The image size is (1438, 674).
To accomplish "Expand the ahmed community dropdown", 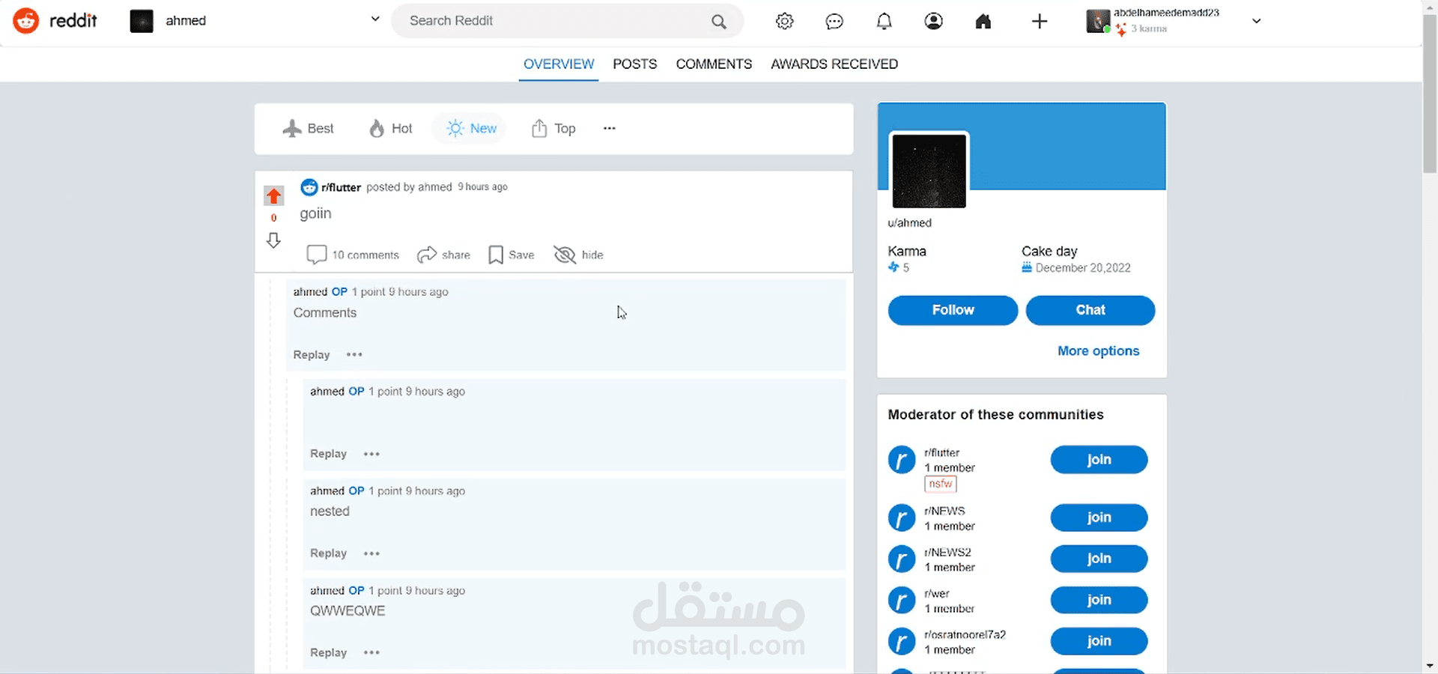I will tap(375, 19).
